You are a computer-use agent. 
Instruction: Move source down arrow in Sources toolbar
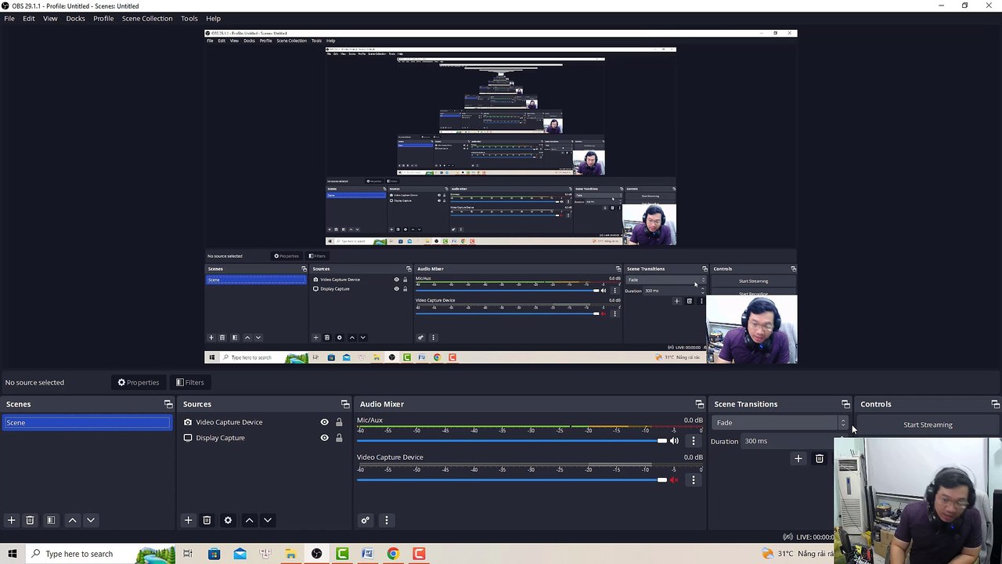(x=268, y=520)
